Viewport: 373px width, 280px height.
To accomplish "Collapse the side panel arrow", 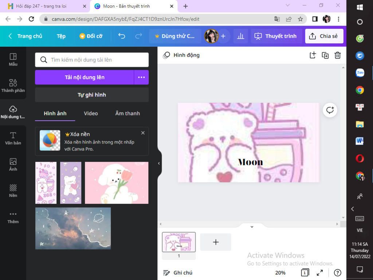I will (x=159, y=163).
